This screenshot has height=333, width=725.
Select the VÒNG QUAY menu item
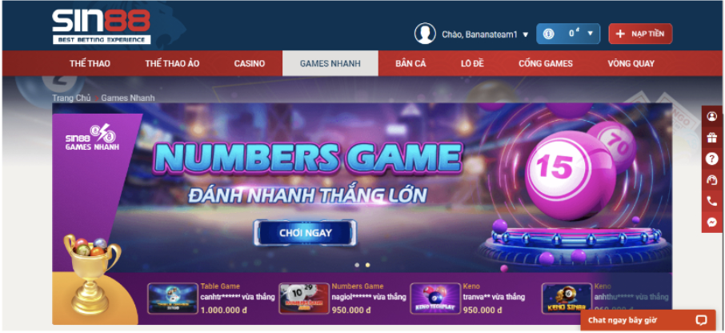coord(631,63)
